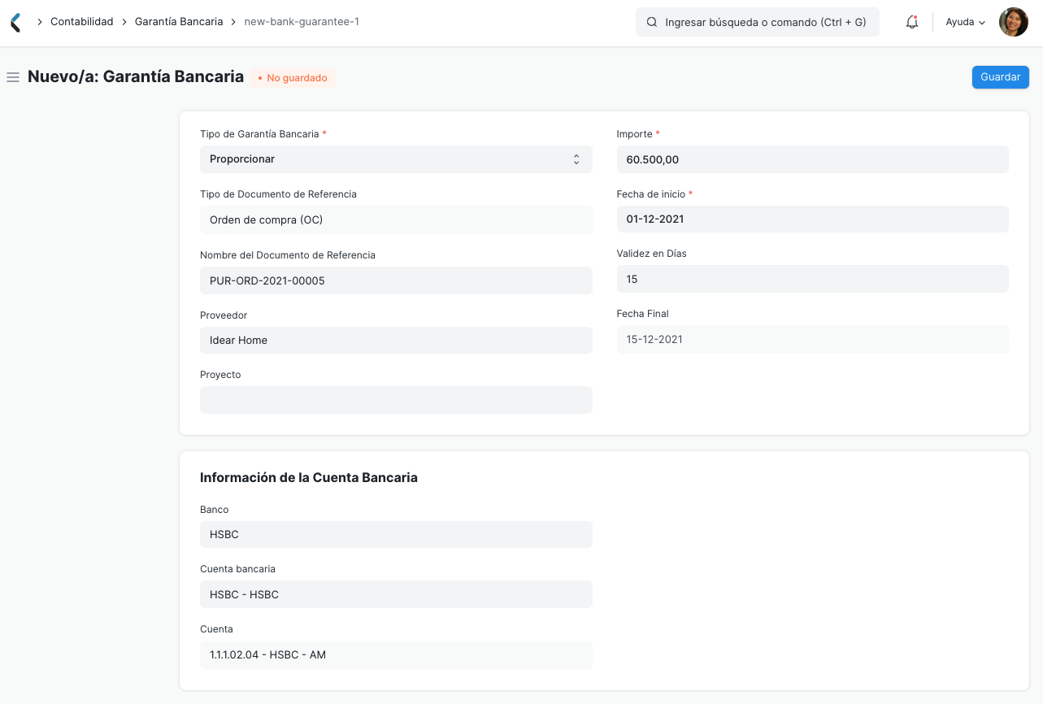
Task: Expand Tipo de Garantía Bancaria select
Action: [396, 159]
